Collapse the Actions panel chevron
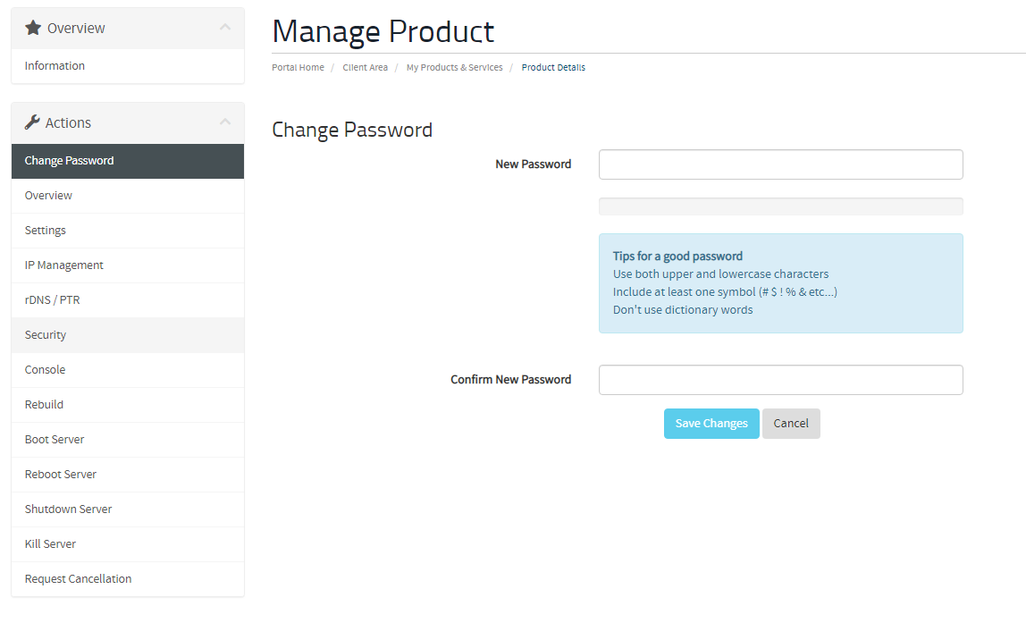This screenshot has width=1026, height=623. [225, 122]
